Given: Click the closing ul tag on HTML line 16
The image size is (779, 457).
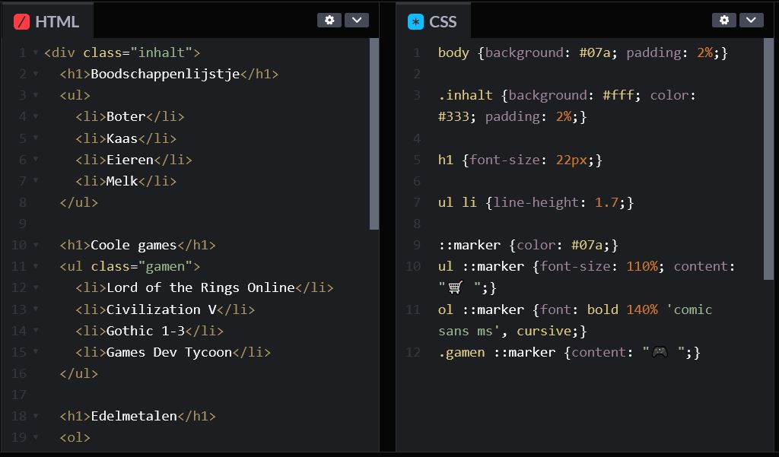Looking at the screenshot, I should [x=79, y=373].
